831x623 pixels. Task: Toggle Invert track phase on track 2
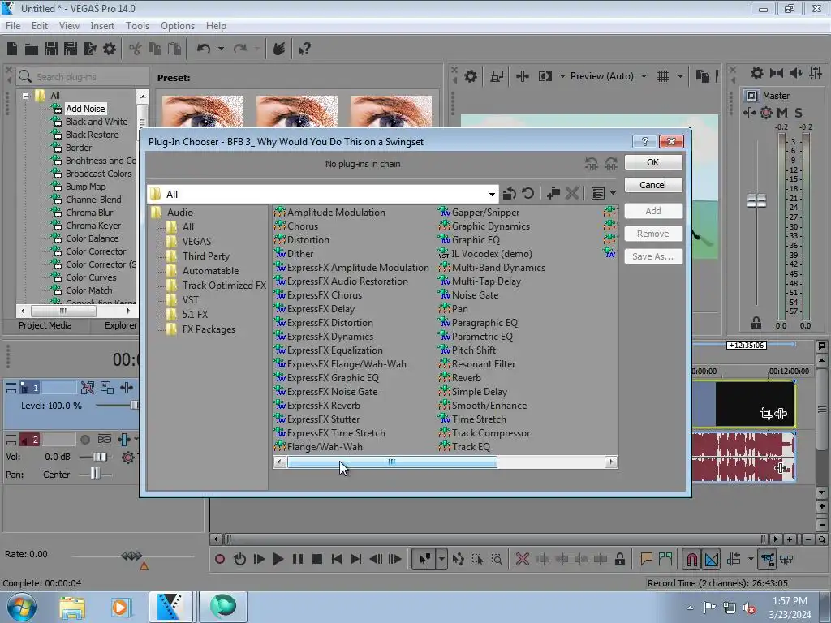pos(105,440)
